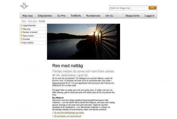
Task: Click the Översikt arrow icon
Action: coord(22,39)
